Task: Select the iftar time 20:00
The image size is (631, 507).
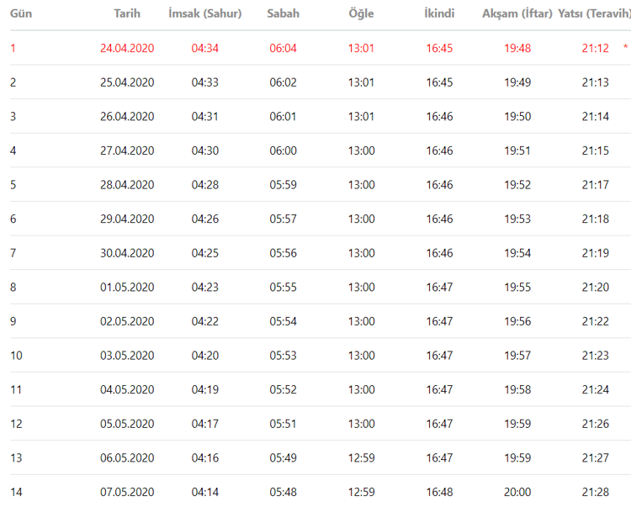Action: [x=517, y=492]
